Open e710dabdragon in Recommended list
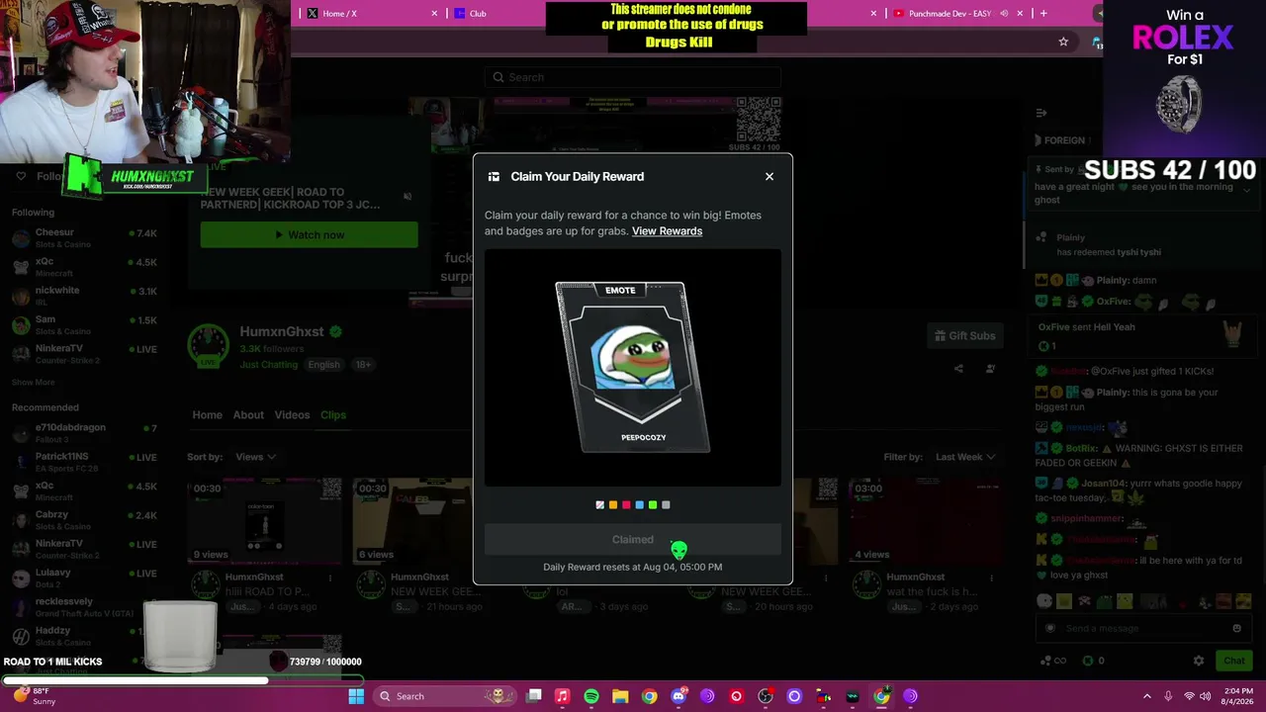The width and height of the screenshot is (1266, 712). (x=84, y=433)
